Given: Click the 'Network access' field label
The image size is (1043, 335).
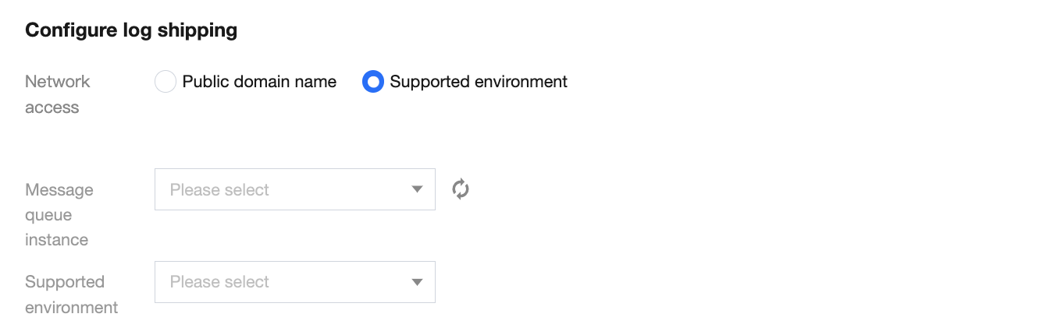Looking at the screenshot, I should [57, 94].
